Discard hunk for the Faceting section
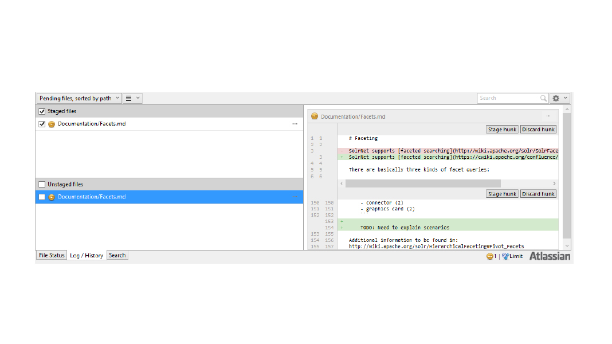This screenshot has width=612, height=344. pos(538,129)
